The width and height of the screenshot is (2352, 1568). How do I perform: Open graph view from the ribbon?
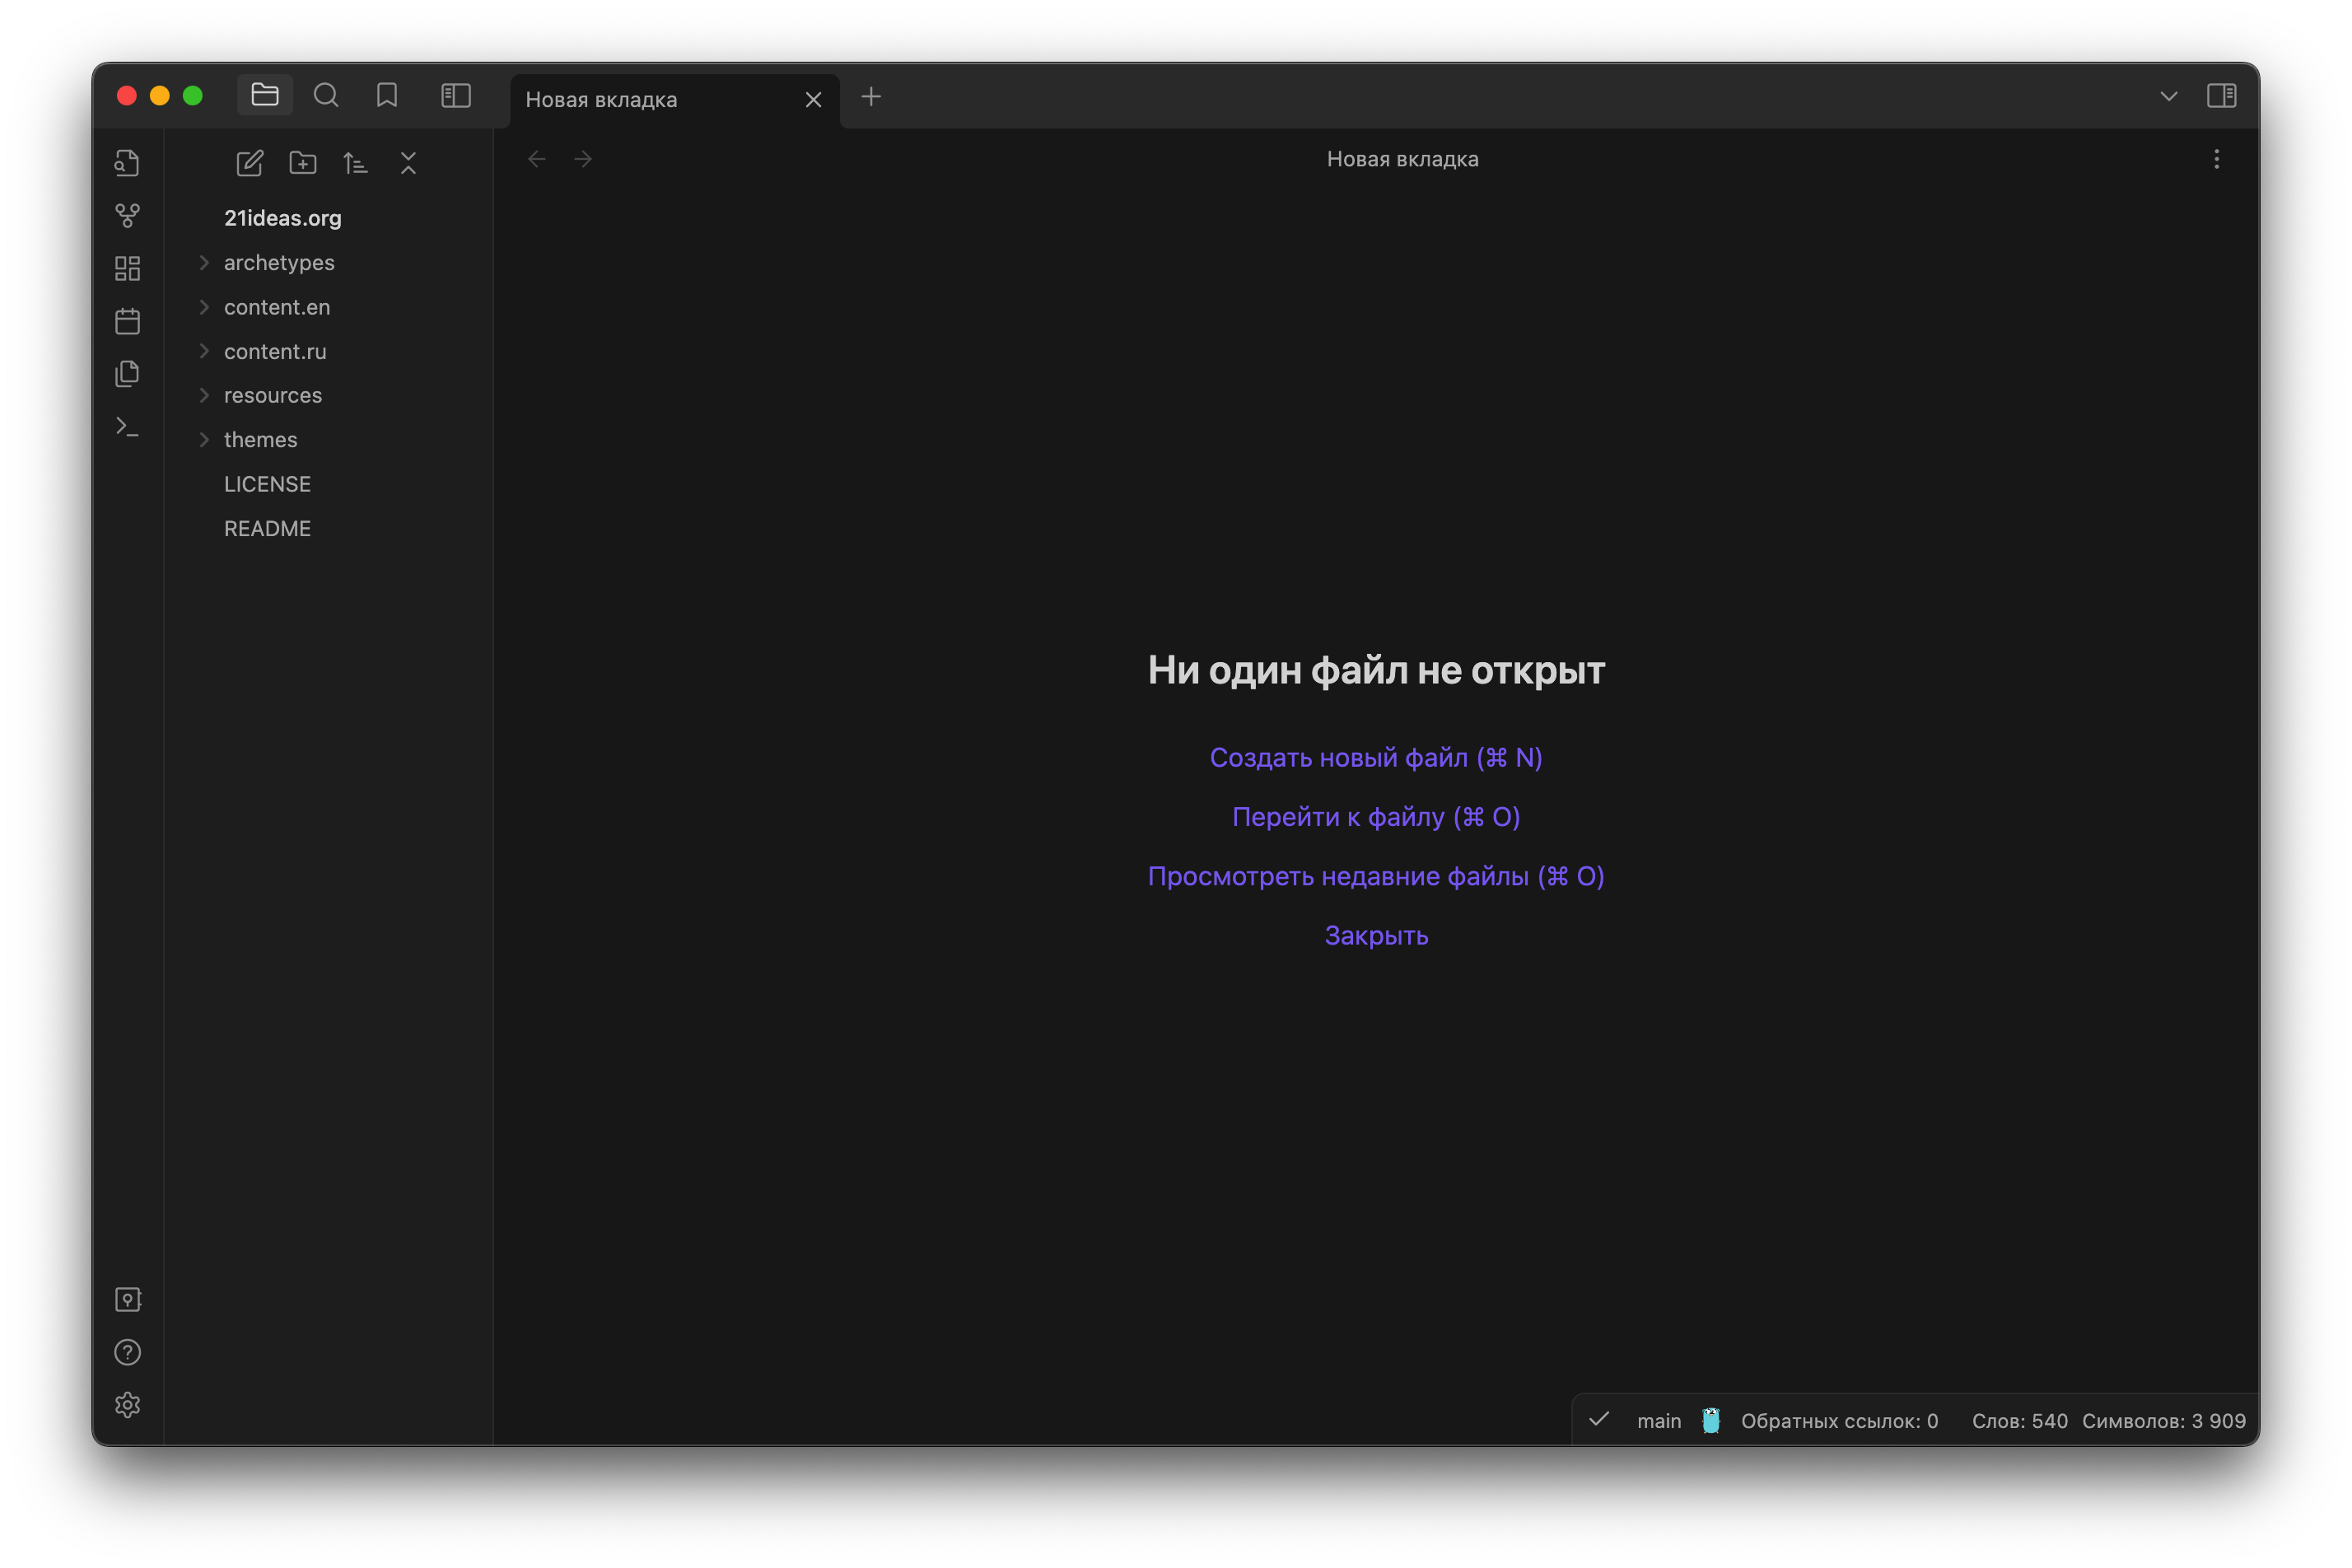point(127,215)
